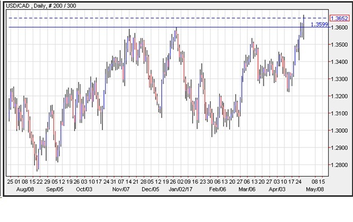Click the day label 30 on time axis
Image resolution: width=353 pixels, height=222 pixels.
210,182
